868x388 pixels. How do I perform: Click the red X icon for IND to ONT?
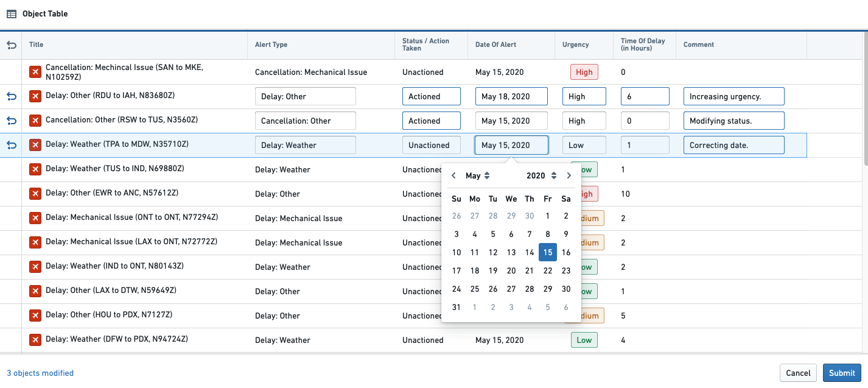(35, 267)
